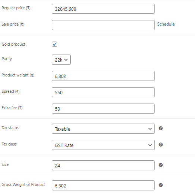Viewport: 195px width, 193px height.
Task: Select the Gold product text label
Action: tap(13, 44)
